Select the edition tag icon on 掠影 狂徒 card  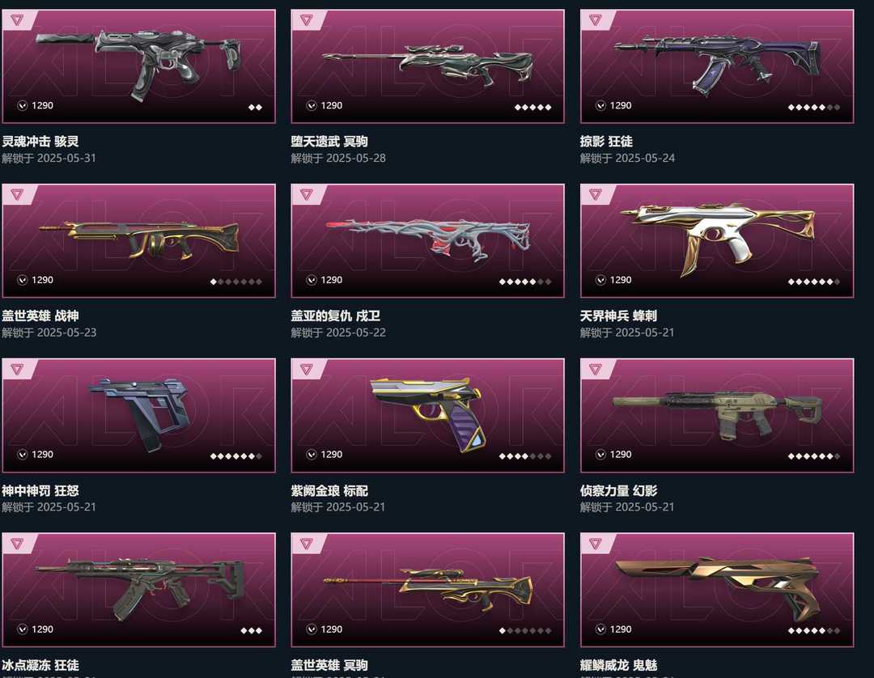click(x=596, y=20)
